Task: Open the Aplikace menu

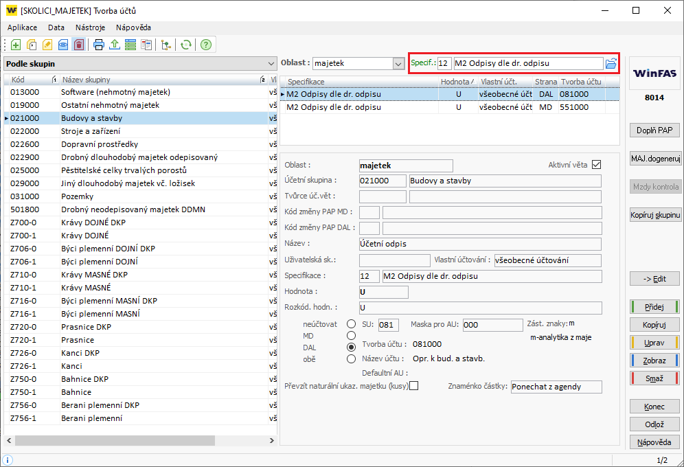Action: click(22, 27)
